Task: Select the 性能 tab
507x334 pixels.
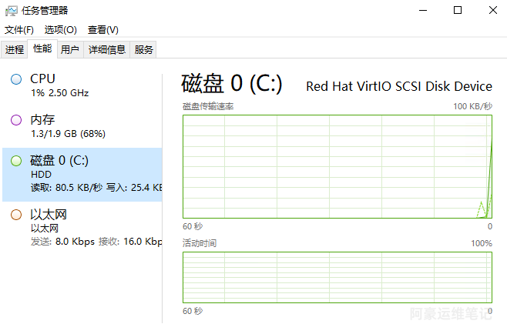Action: [x=42, y=48]
